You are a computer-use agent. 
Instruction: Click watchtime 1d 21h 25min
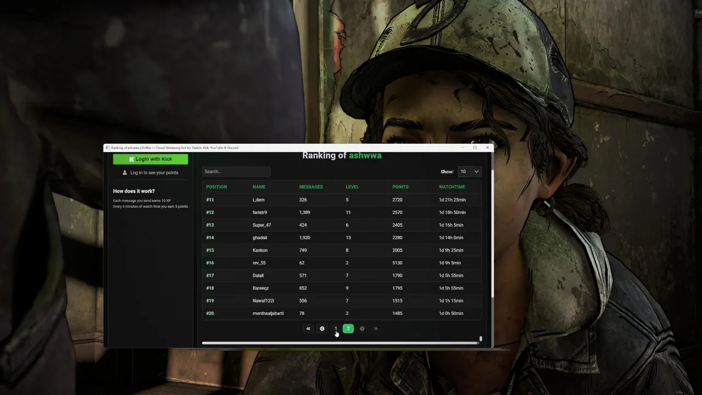coord(452,200)
